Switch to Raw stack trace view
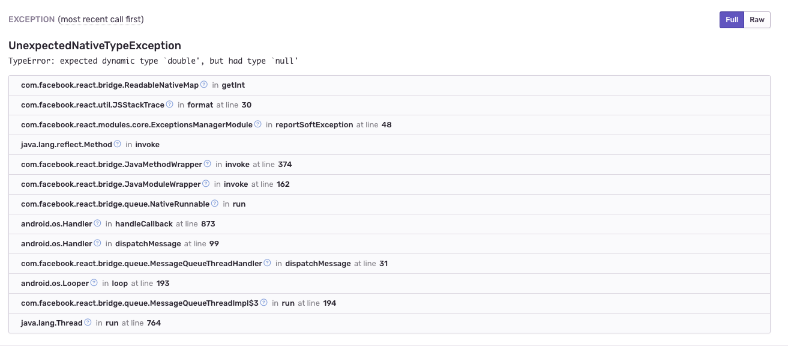The width and height of the screenshot is (788, 355). coord(757,20)
